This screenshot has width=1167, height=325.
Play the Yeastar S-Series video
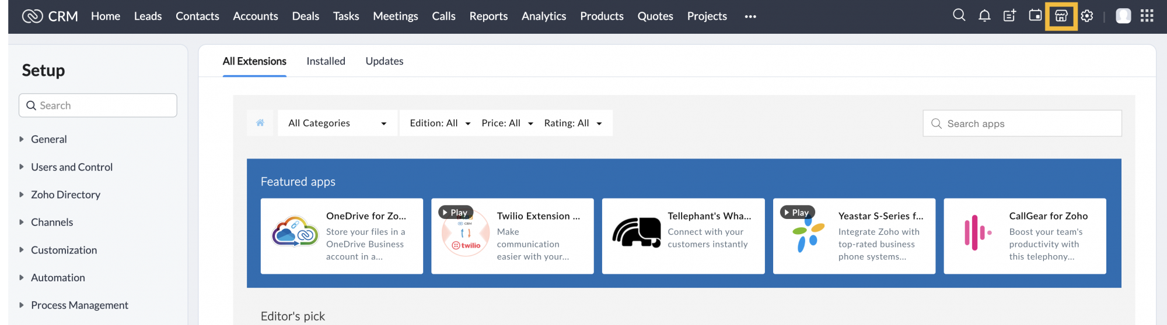[x=797, y=213]
